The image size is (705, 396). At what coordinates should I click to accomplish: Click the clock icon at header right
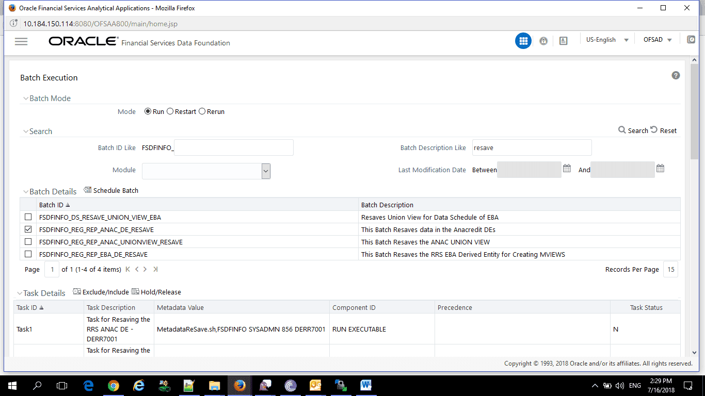pyautogui.click(x=691, y=40)
